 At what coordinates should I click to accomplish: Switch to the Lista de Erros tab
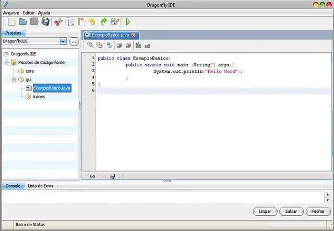click(x=41, y=186)
